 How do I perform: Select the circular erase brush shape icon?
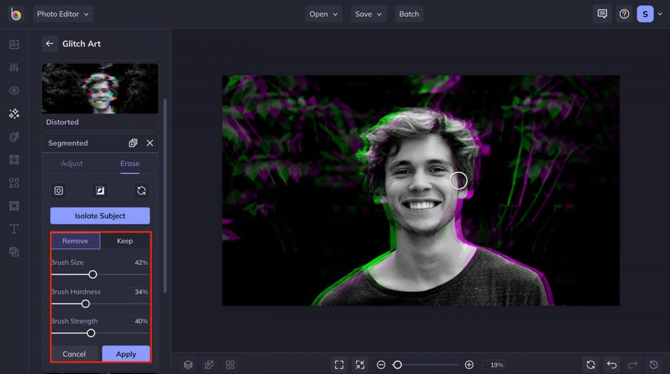coord(58,191)
